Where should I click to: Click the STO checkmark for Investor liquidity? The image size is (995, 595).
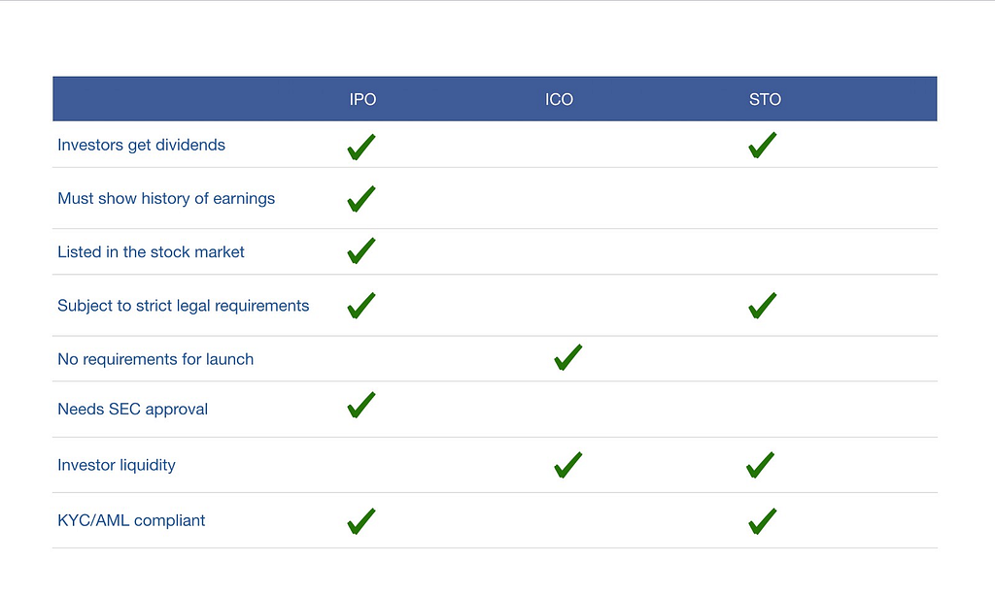pos(760,465)
